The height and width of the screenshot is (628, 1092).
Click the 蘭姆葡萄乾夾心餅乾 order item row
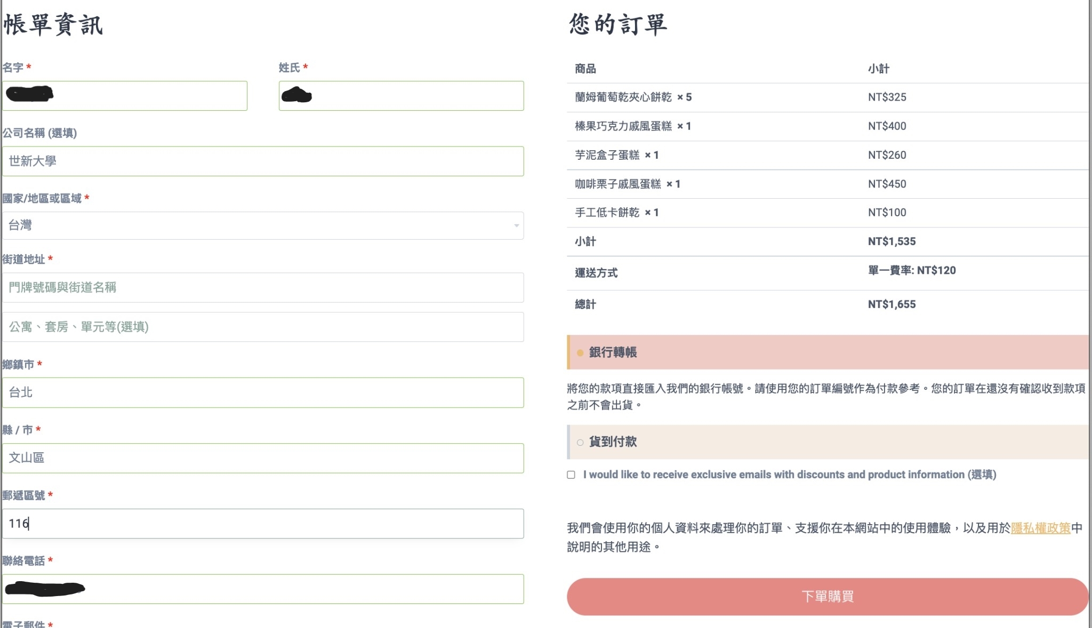623,97
